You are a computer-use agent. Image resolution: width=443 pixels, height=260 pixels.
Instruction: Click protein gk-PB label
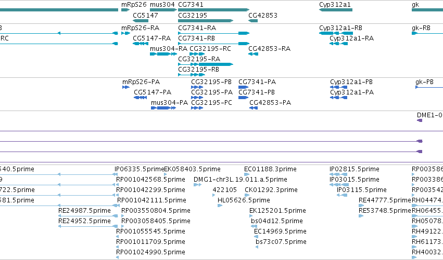coord(424,82)
